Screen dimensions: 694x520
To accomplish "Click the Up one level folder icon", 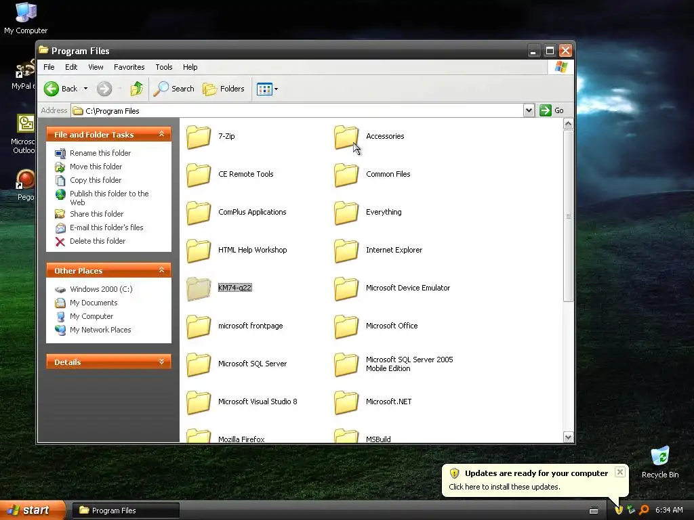I will pyautogui.click(x=137, y=89).
